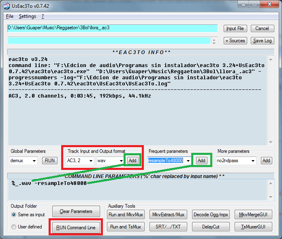
Task: Open the Settings menu
Action: click(x=28, y=16)
